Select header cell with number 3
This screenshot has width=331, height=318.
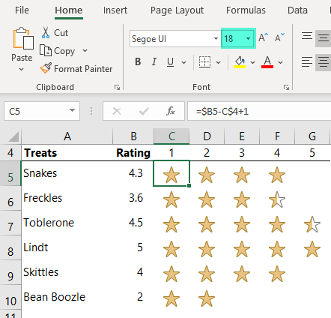(x=242, y=153)
